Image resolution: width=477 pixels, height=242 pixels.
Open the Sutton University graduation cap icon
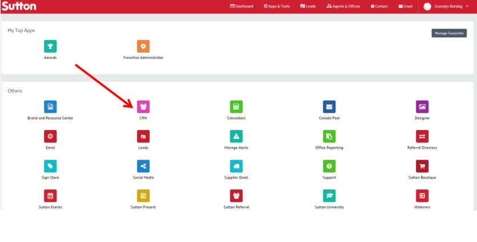(x=329, y=196)
